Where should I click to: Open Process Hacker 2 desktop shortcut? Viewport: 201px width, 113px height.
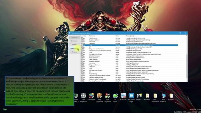(x=76, y=98)
